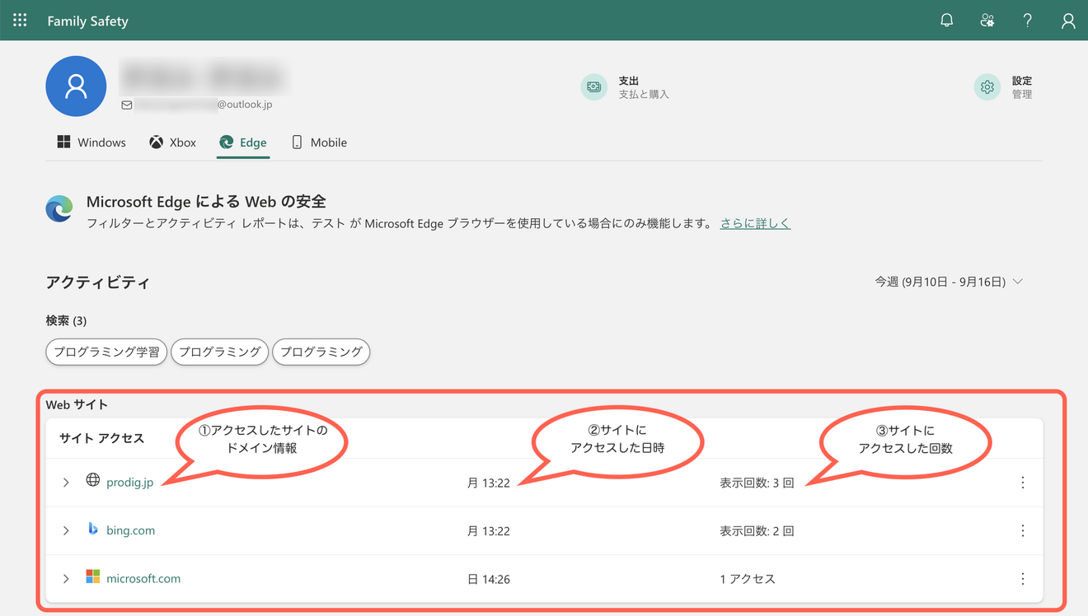Open account profile icon in header
The width and height of the screenshot is (1088, 616).
tap(1068, 21)
